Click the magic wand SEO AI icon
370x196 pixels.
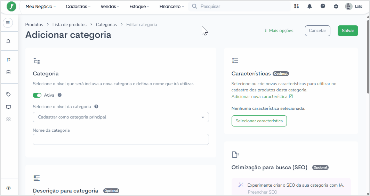pos(241,185)
